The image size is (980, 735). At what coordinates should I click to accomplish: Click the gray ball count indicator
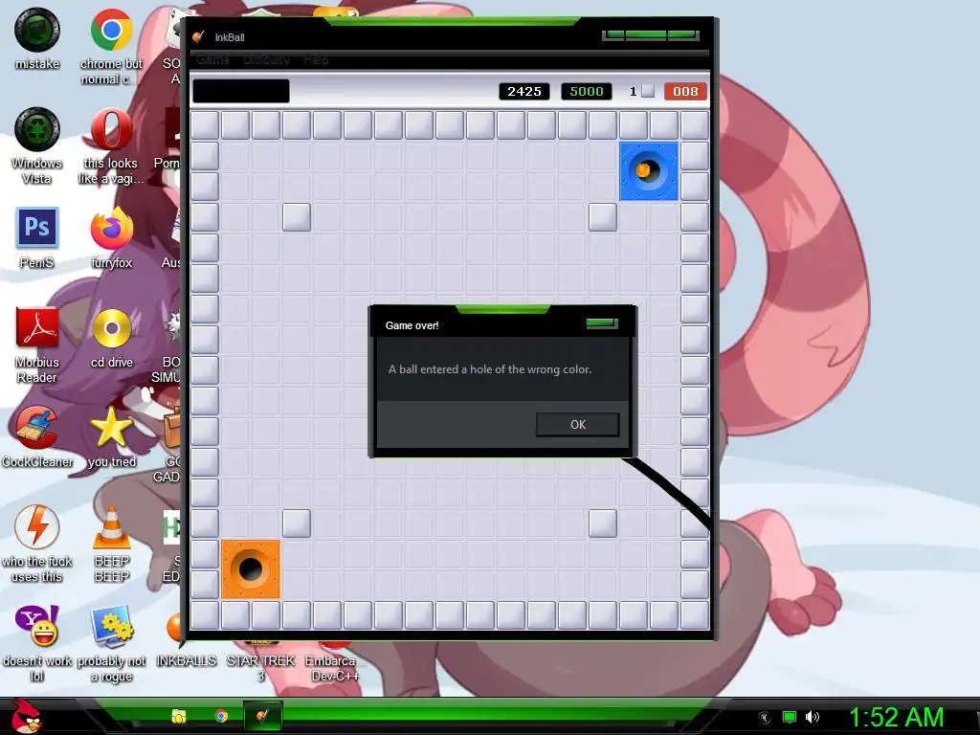tap(648, 91)
